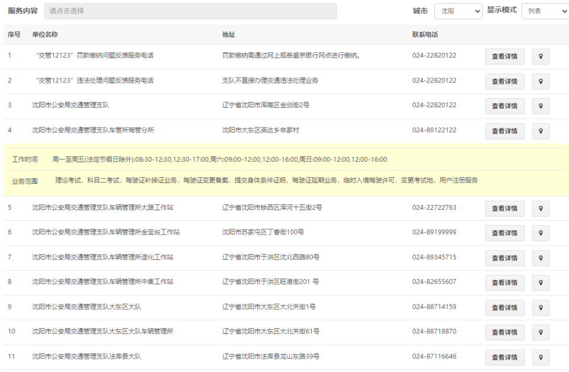
Task: Select address 辽宁省沈阳市大东区大北关街1号
Action: [269, 307]
